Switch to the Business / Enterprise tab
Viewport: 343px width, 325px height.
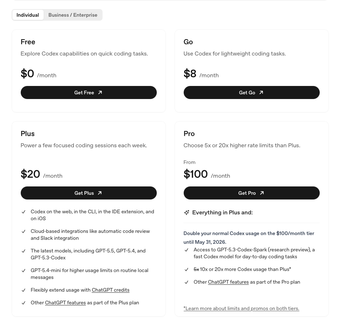(73, 15)
